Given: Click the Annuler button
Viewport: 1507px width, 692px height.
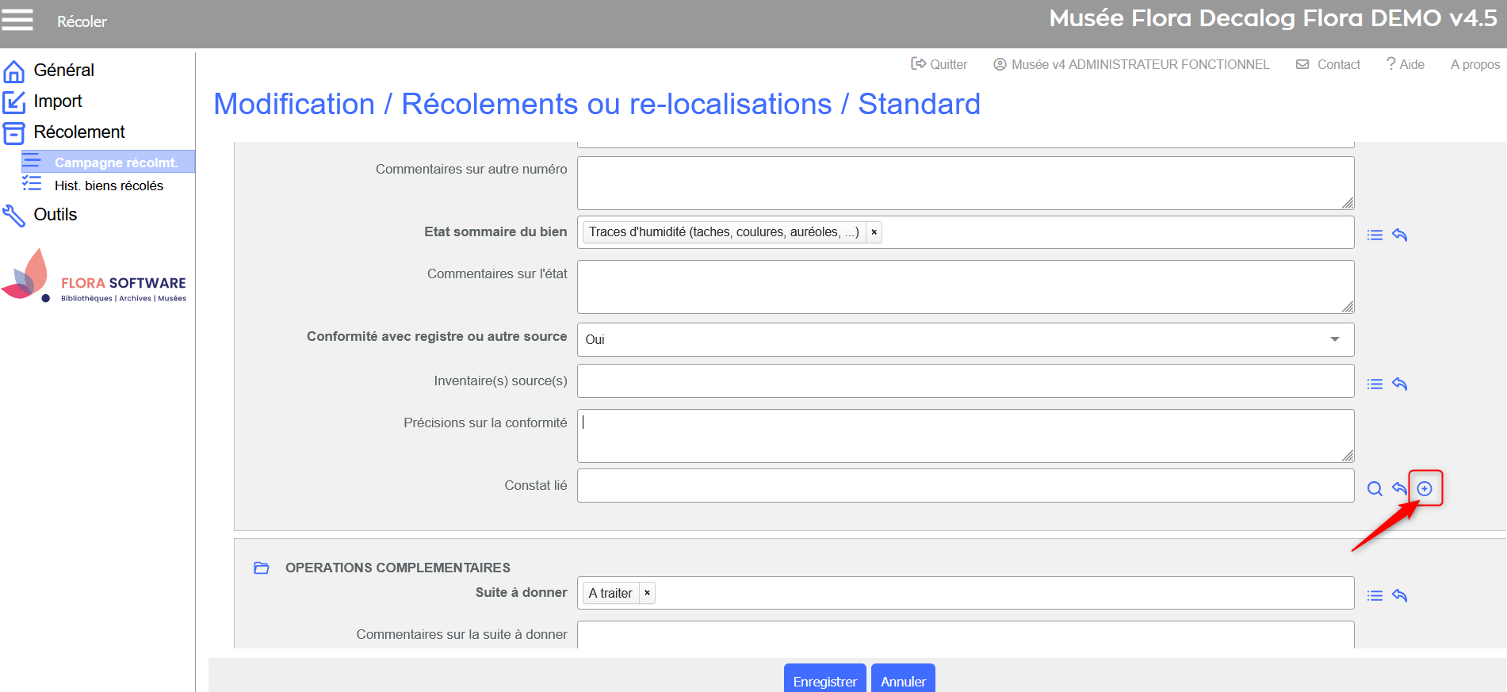Looking at the screenshot, I should pyautogui.click(x=903, y=681).
